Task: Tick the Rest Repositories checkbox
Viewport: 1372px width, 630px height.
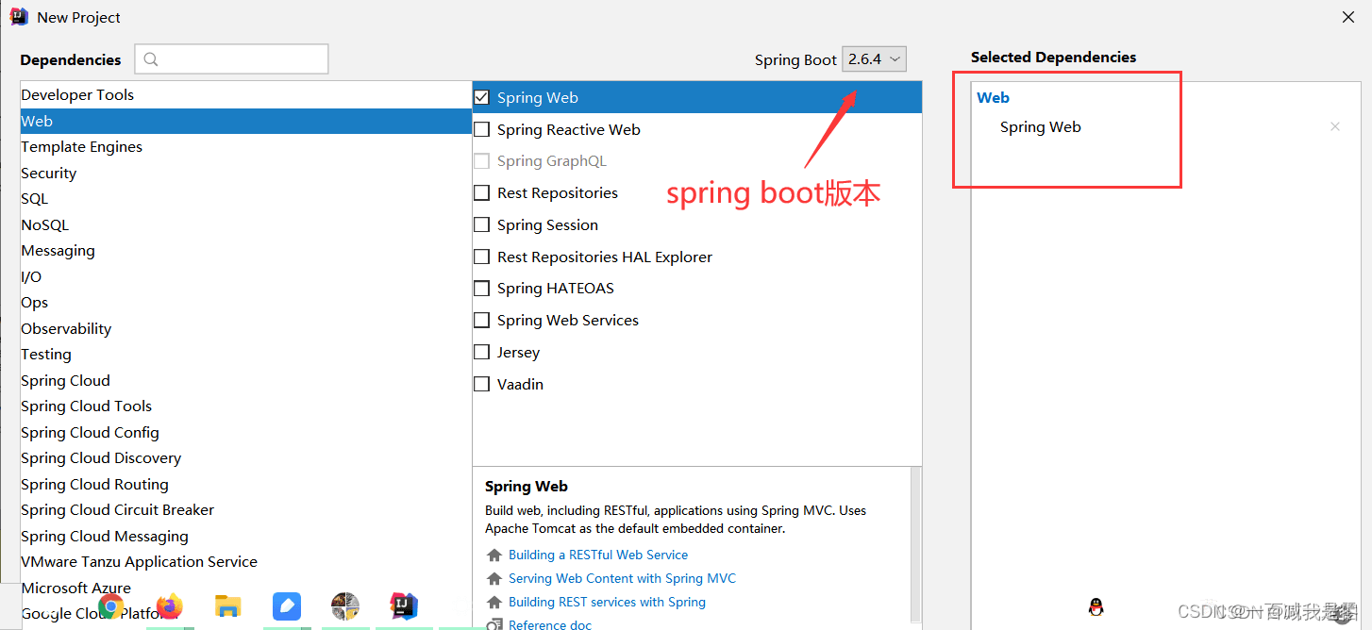Action: pos(481,192)
